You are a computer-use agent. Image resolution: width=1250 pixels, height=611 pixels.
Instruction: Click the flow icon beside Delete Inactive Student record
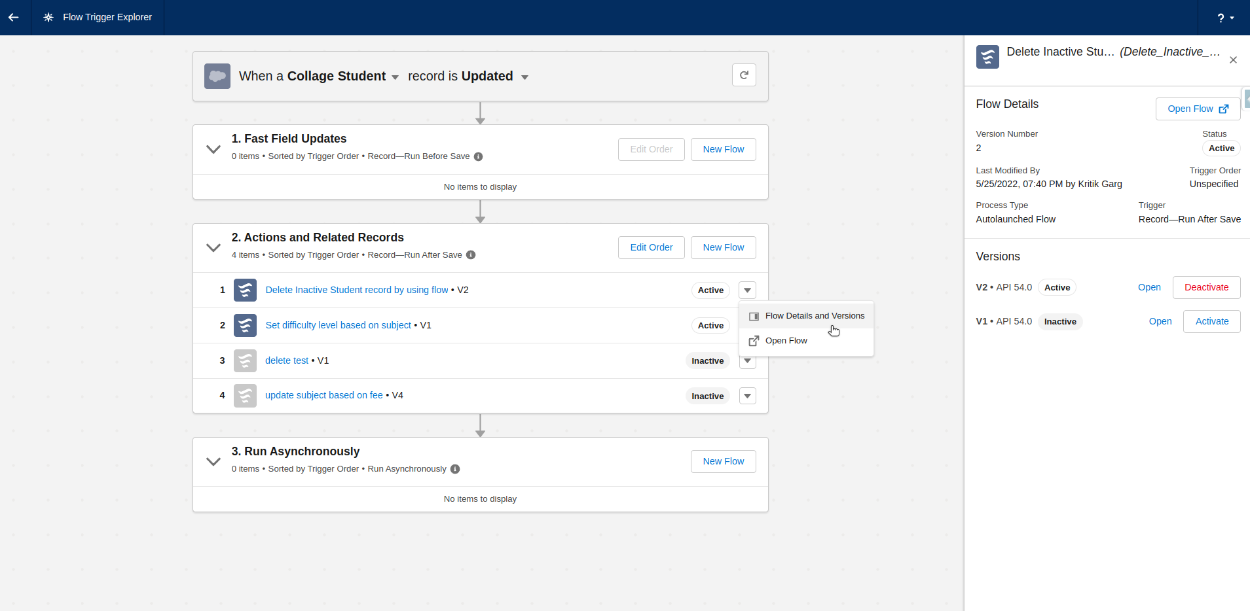point(245,290)
